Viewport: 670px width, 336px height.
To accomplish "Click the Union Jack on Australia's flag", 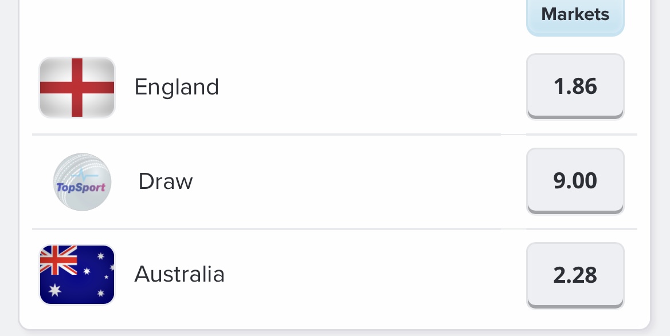I will click(58, 260).
